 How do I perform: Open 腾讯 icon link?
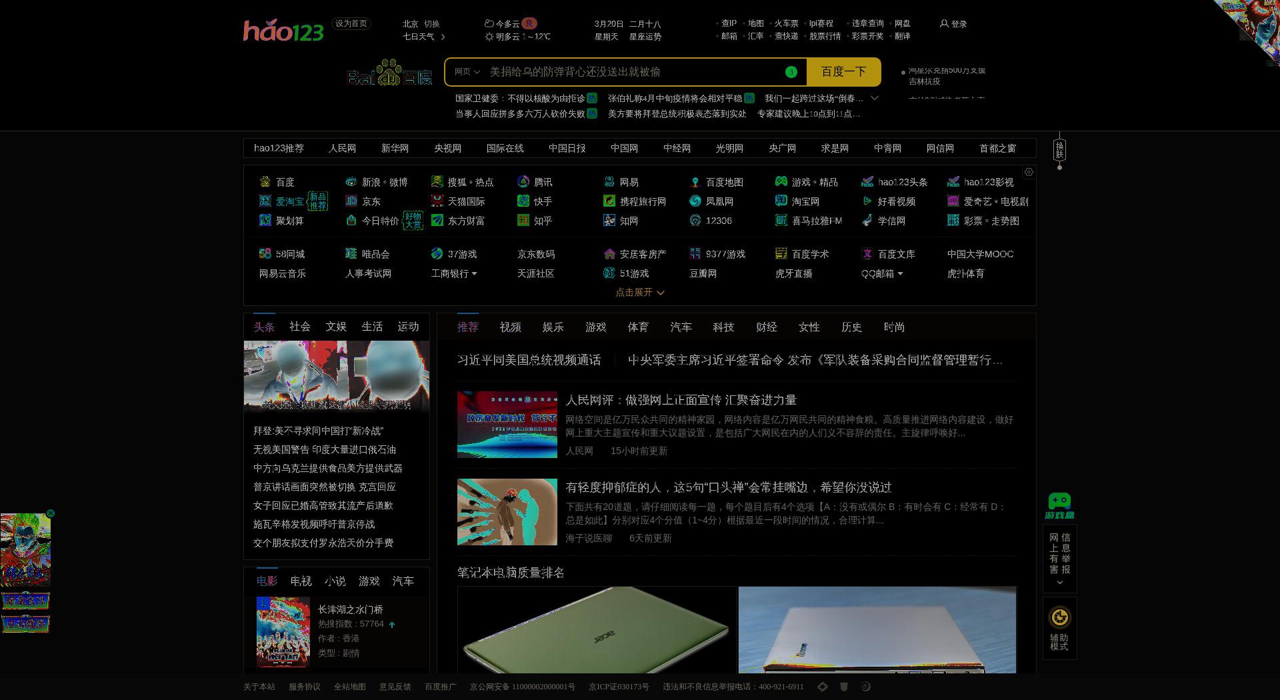523,182
